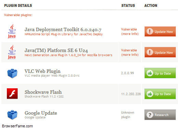
Task: Click the Java icon beside Java Deployment Toolkit
Action: [12, 31]
